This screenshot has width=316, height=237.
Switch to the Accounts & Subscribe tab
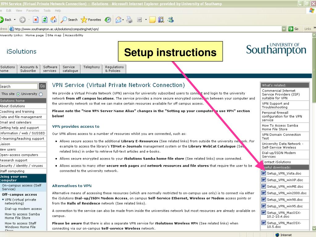[29, 69]
